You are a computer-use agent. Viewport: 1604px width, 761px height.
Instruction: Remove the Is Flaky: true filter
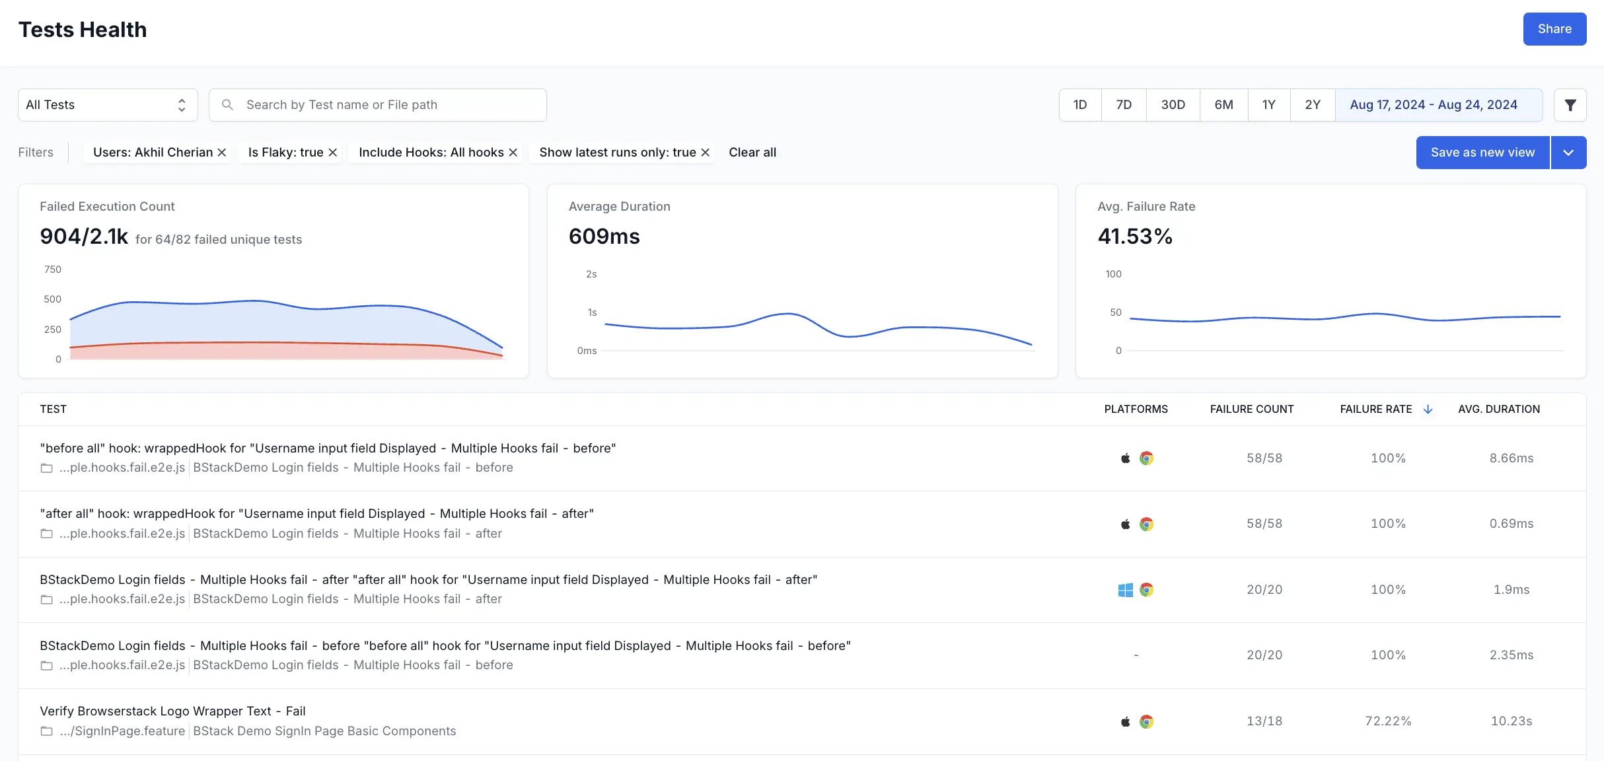[x=333, y=153]
